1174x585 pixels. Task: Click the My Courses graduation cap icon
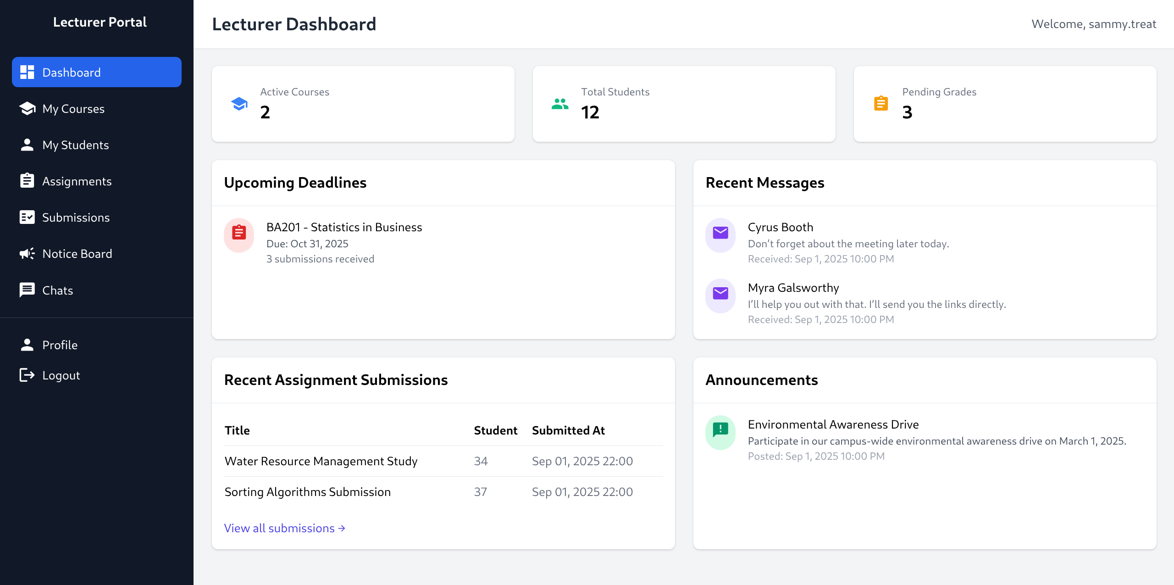tap(27, 108)
